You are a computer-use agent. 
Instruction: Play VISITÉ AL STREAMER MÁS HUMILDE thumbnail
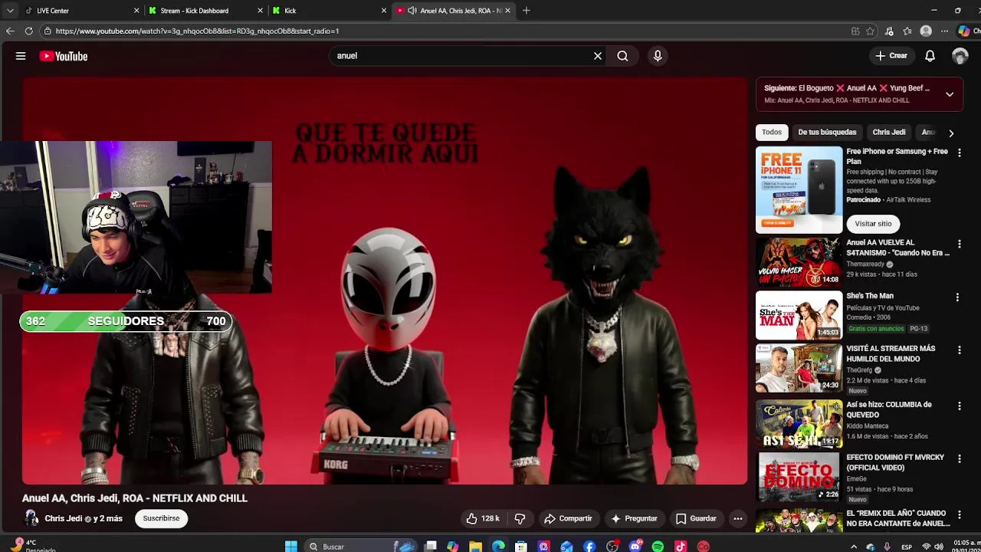799,368
